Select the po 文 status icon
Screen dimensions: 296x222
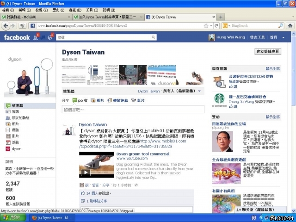pos(75,100)
